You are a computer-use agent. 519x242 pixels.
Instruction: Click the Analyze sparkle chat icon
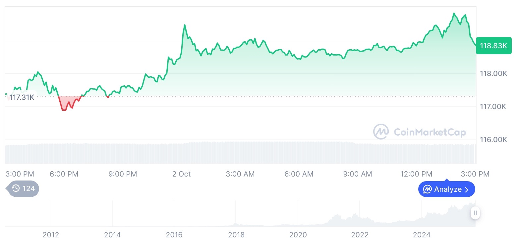pyautogui.click(x=428, y=189)
